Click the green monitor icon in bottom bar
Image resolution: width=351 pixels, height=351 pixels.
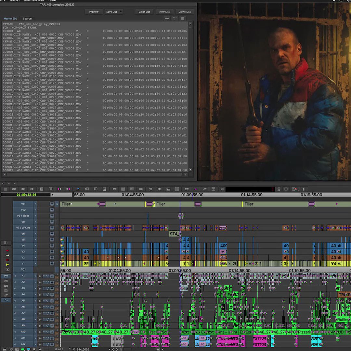23,349
